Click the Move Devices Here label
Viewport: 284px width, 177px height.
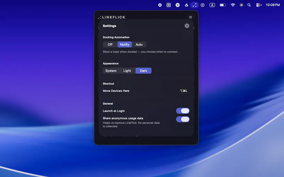(x=116, y=91)
